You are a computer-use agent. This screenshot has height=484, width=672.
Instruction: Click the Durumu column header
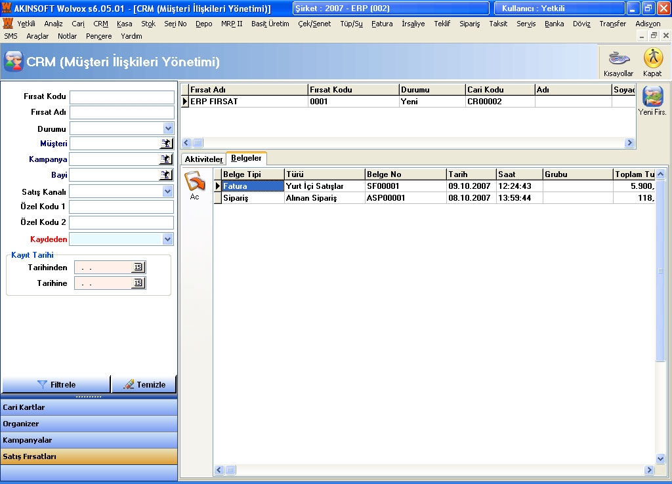pos(432,89)
